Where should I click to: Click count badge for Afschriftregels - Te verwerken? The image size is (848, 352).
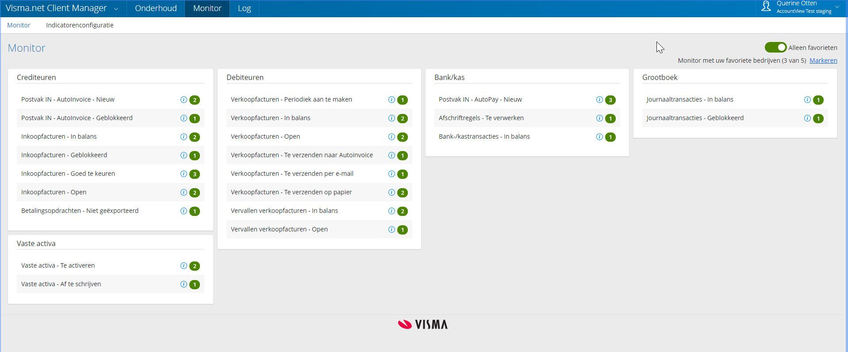click(x=610, y=118)
